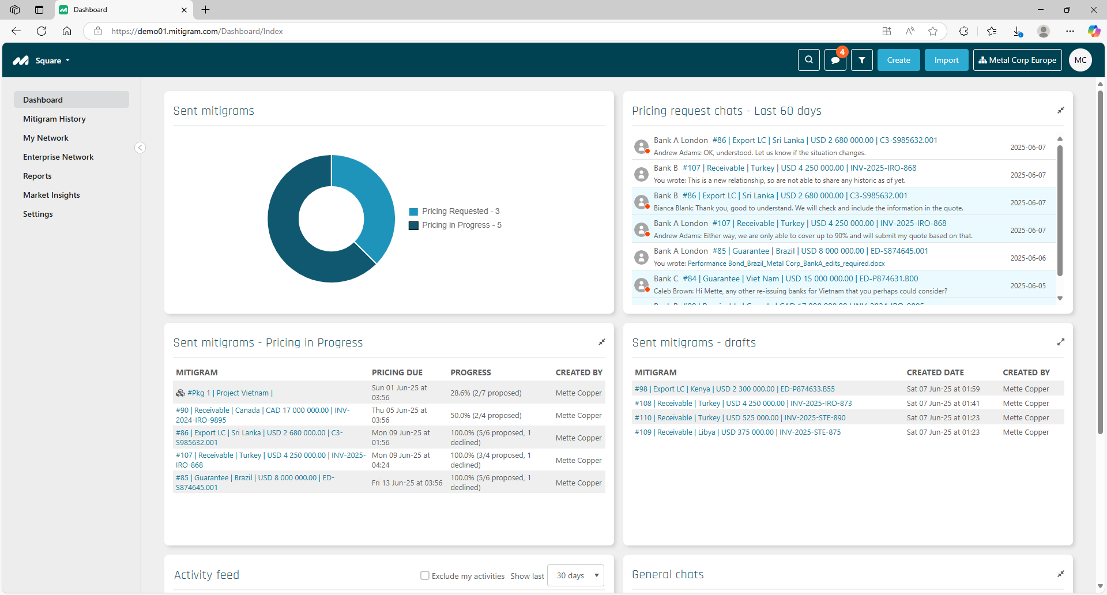Enable Exclude my activities checkbox
This screenshot has width=1107, height=595.
[425, 575]
